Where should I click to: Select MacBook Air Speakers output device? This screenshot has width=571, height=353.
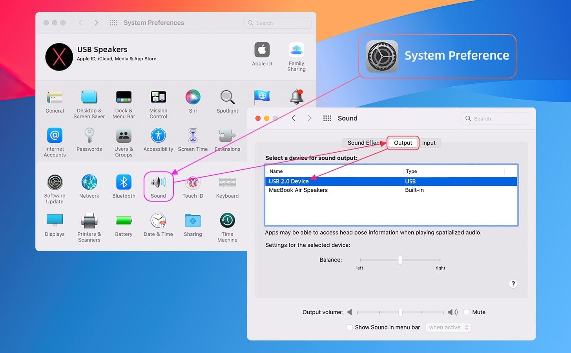pyautogui.click(x=298, y=190)
